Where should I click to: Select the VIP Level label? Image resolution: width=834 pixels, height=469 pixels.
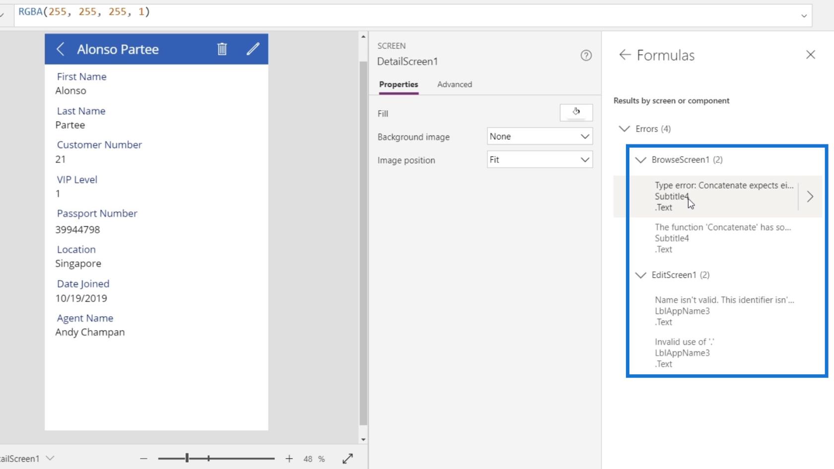77,180
